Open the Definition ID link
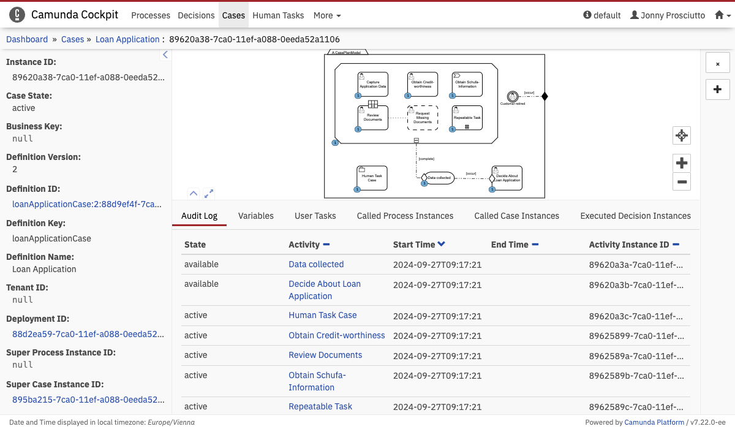The width and height of the screenshot is (735, 429). point(87,204)
